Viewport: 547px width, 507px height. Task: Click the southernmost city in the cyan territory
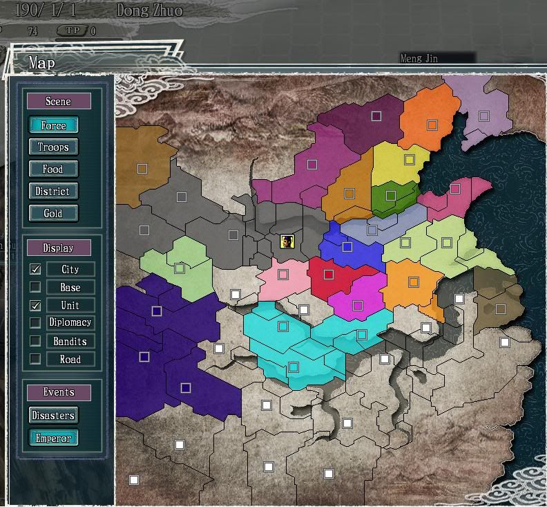(294, 367)
